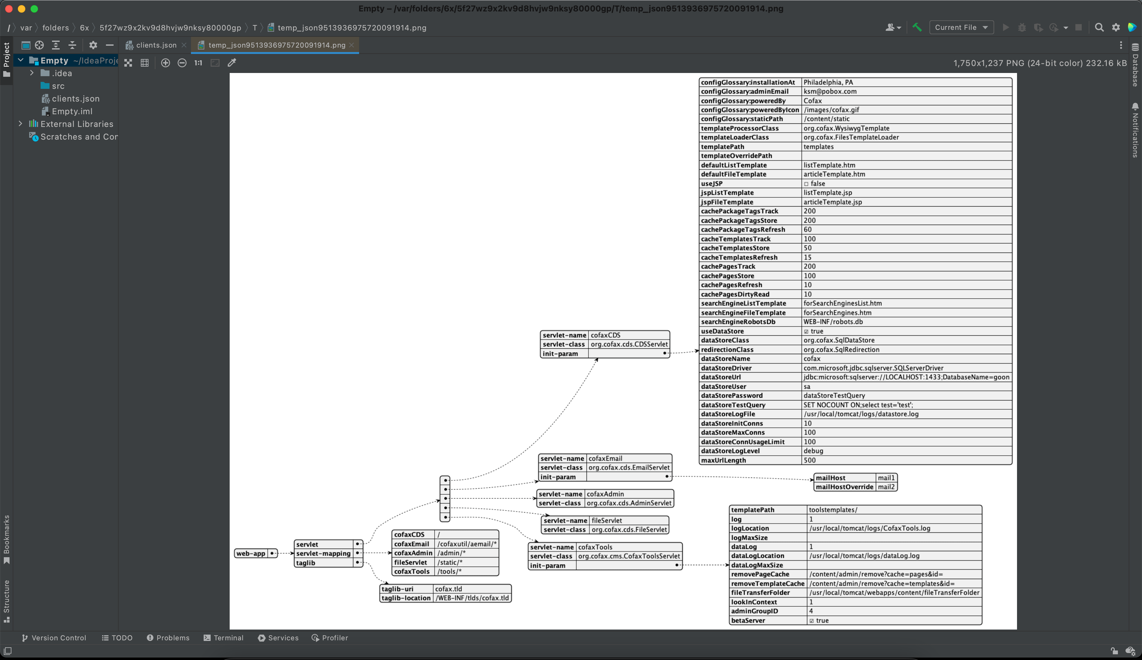Click the IDE and Project Settings gear icon
Viewport: 1142px width, 660px height.
click(1116, 27)
